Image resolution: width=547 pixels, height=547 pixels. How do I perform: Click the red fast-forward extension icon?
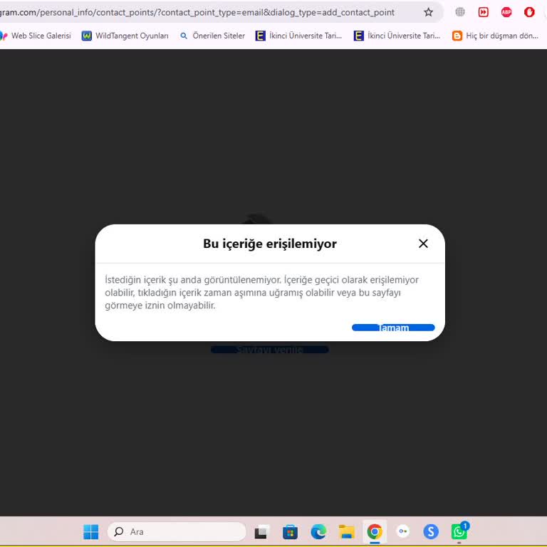click(x=483, y=12)
